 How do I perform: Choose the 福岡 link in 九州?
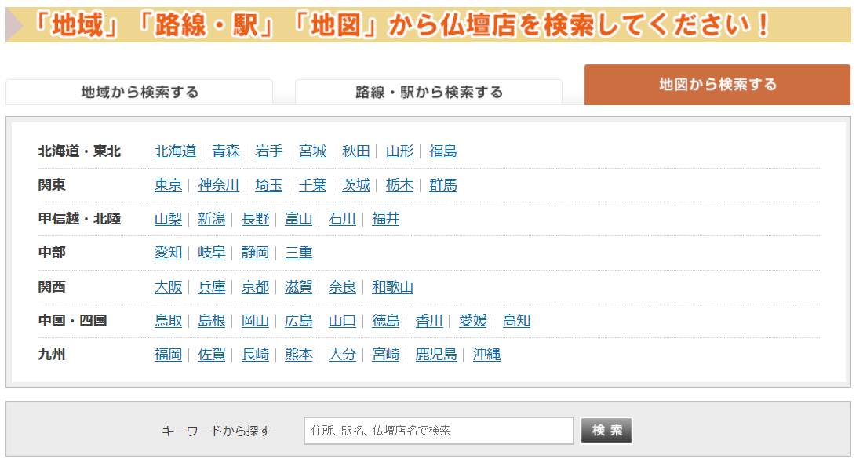(168, 355)
